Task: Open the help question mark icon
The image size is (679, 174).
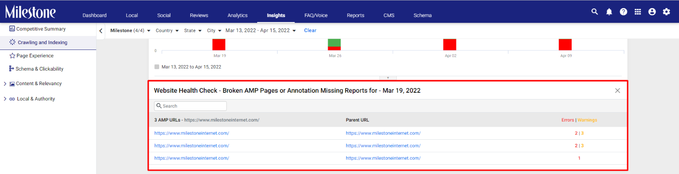Action: (623, 12)
